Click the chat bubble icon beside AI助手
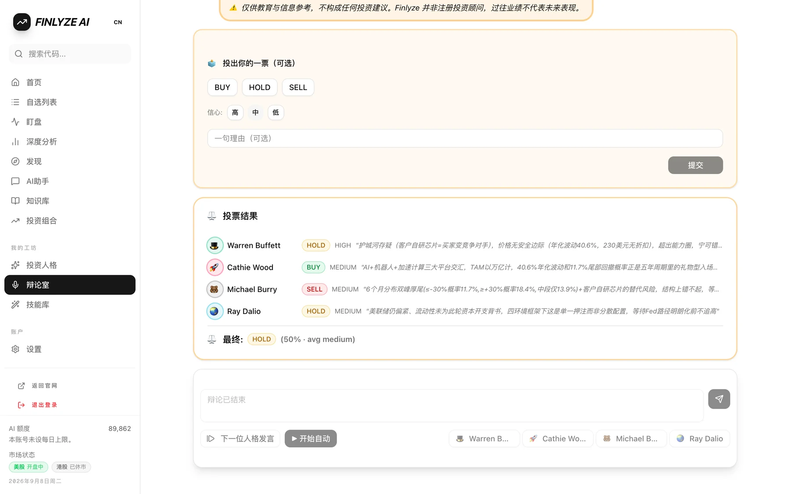This screenshot has height=494, width=790. tap(15, 181)
